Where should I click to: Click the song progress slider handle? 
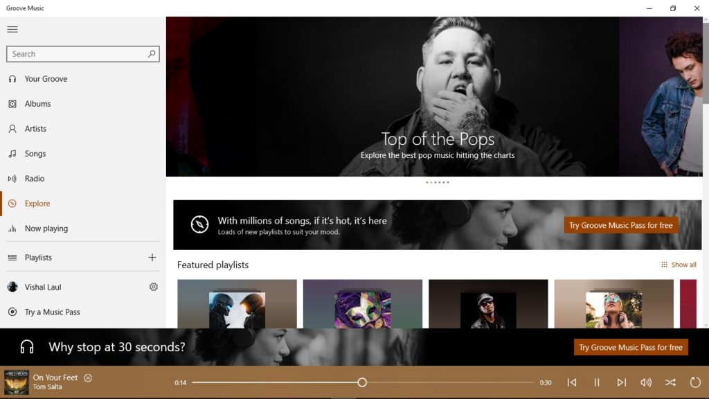click(x=362, y=382)
